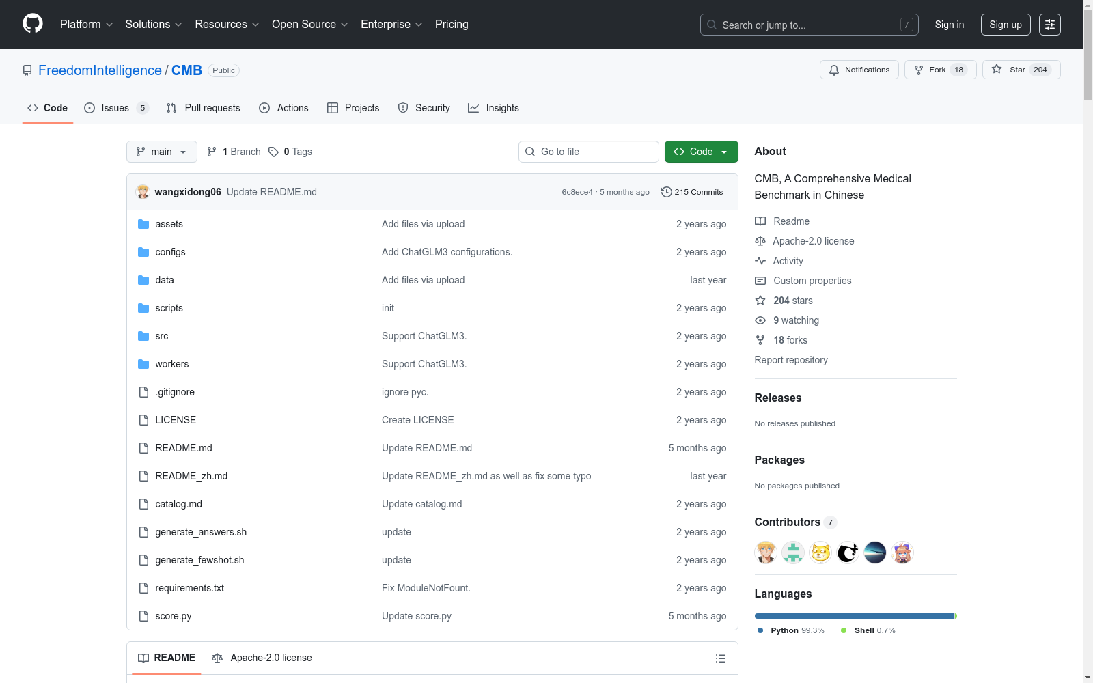Click the Notifications bell button
Viewport: 1093px width, 683px height.
(859, 70)
